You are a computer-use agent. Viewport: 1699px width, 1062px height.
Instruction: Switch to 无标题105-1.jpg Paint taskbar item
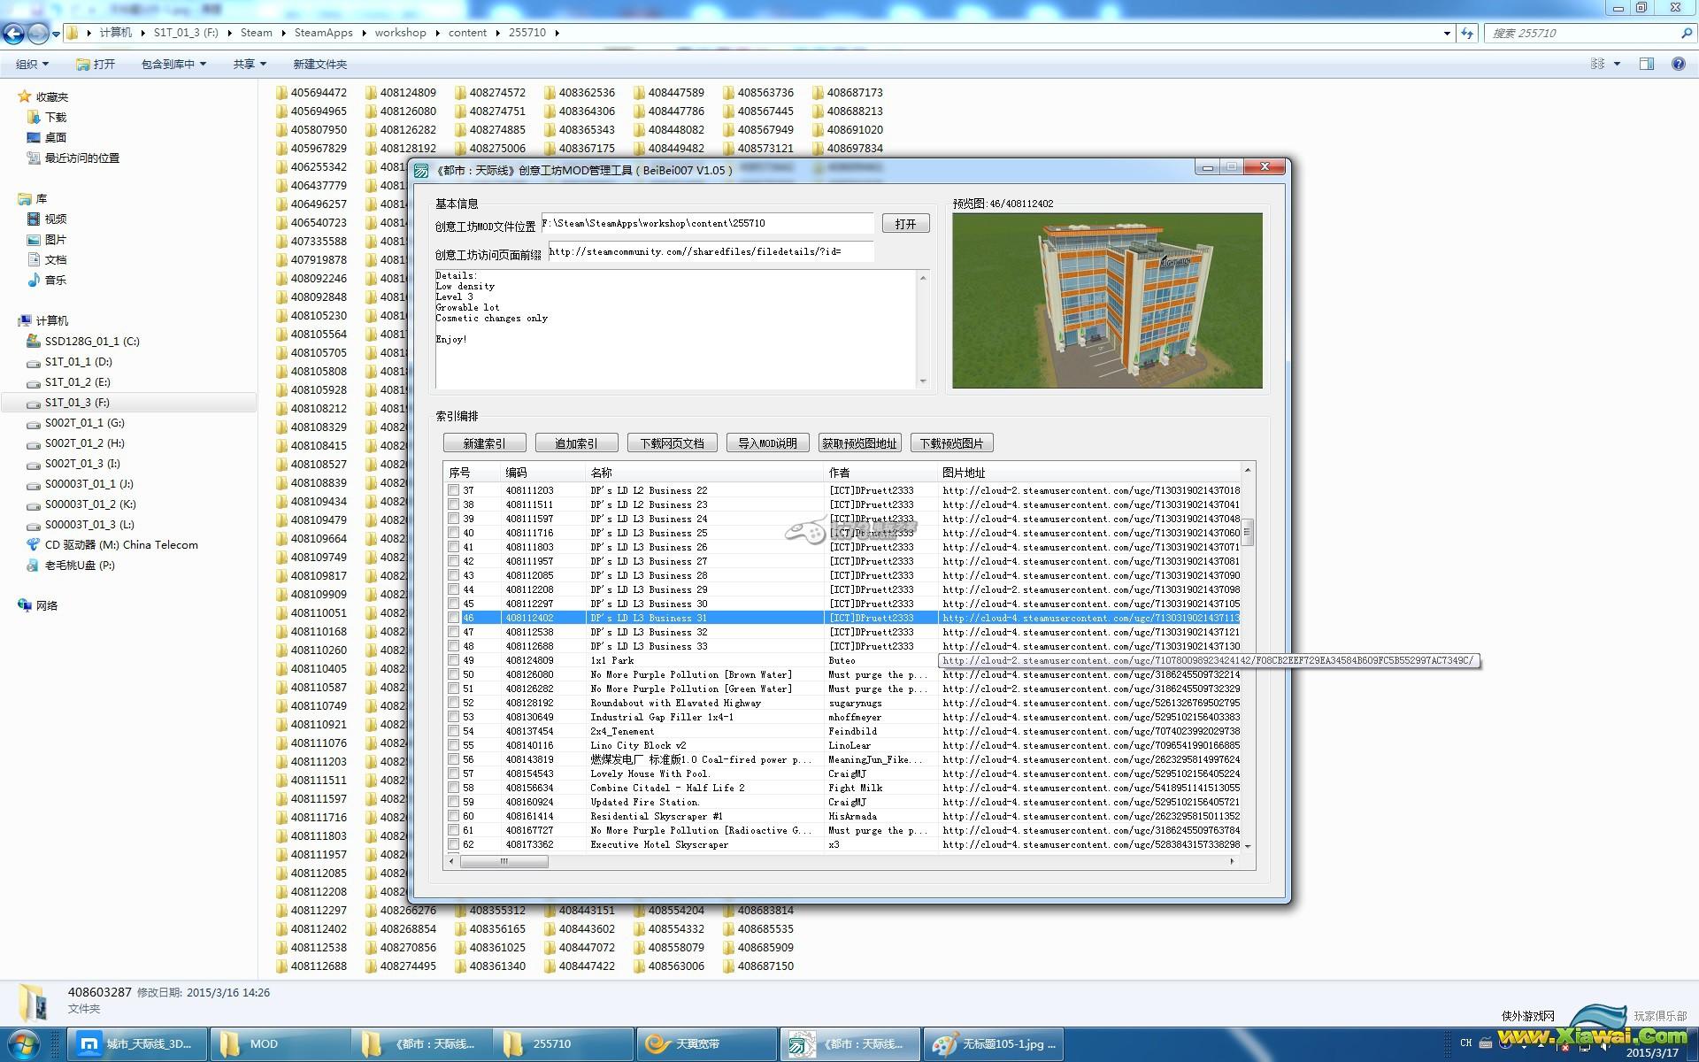[x=993, y=1044]
